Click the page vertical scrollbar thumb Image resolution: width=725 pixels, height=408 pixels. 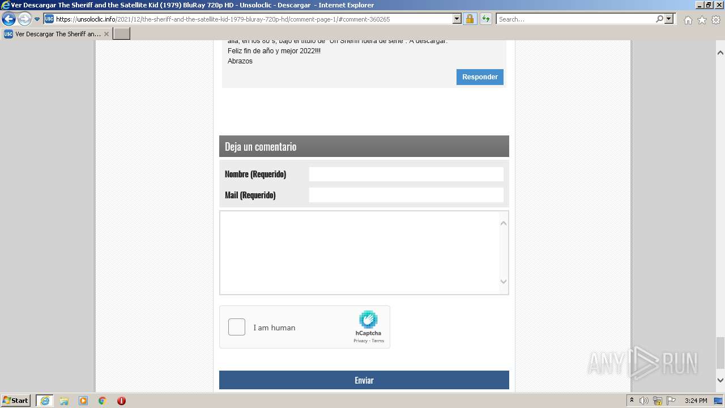point(720,352)
